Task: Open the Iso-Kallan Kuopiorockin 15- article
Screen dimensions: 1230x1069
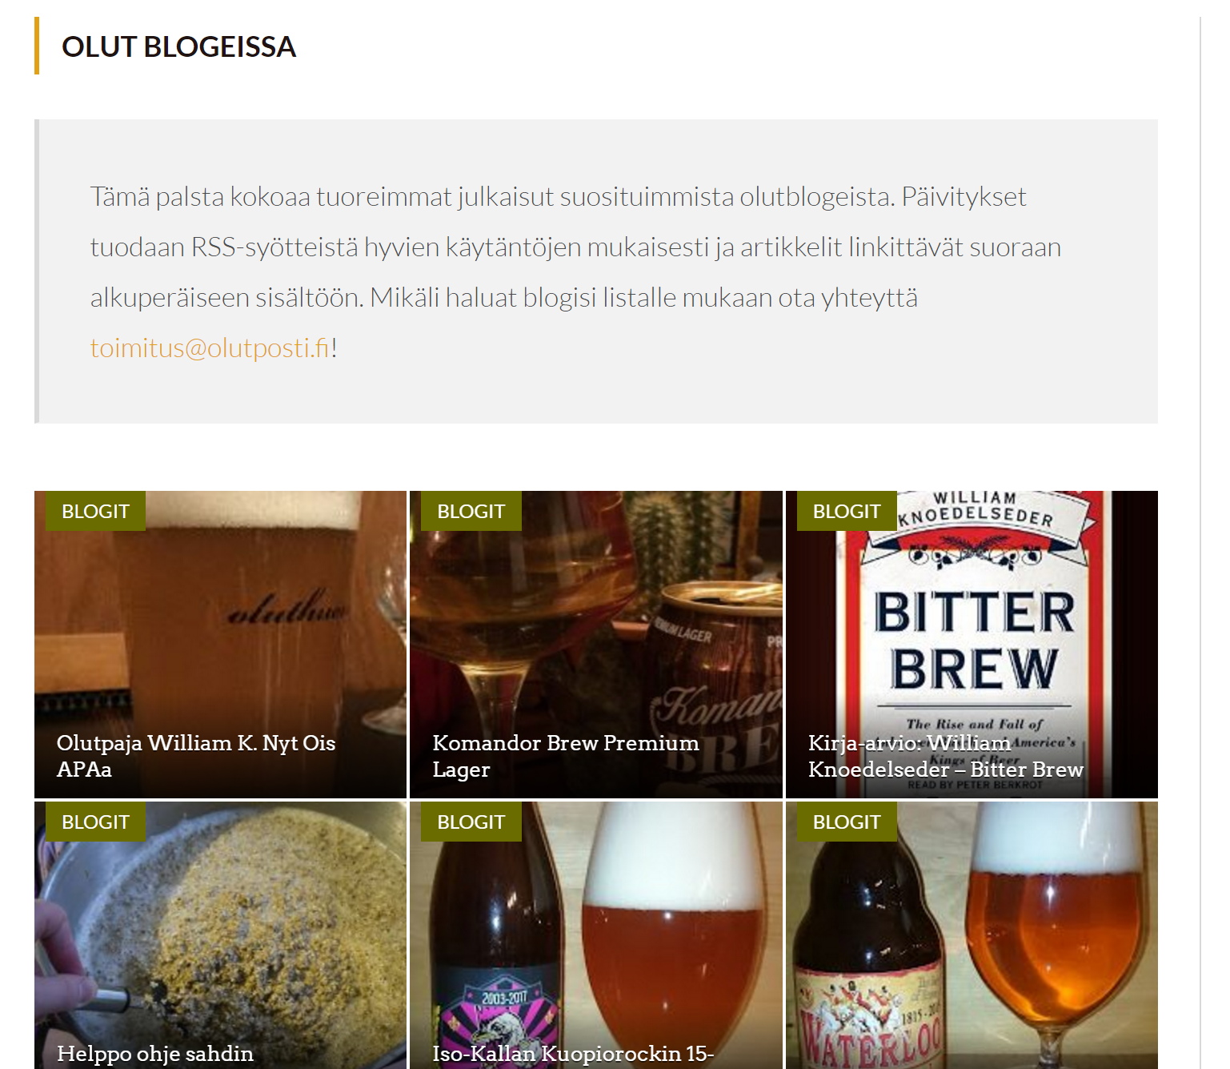Action: click(573, 1054)
